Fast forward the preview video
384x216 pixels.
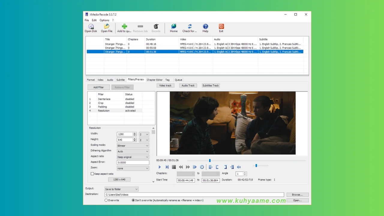click(x=188, y=167)
